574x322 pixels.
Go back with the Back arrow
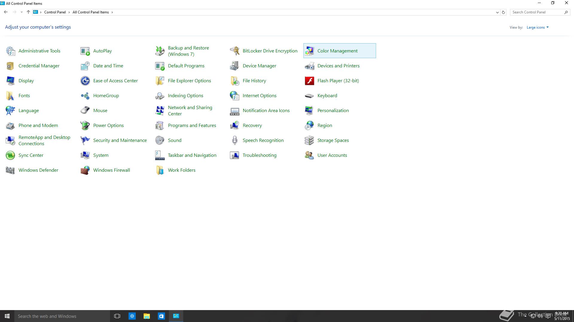[x=6, y=12]
